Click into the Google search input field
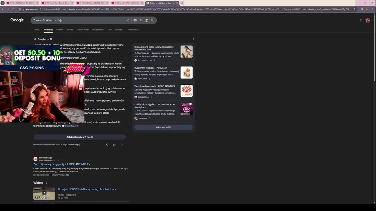The width and height of the screenshot is (376, 211). coord(79,20)
